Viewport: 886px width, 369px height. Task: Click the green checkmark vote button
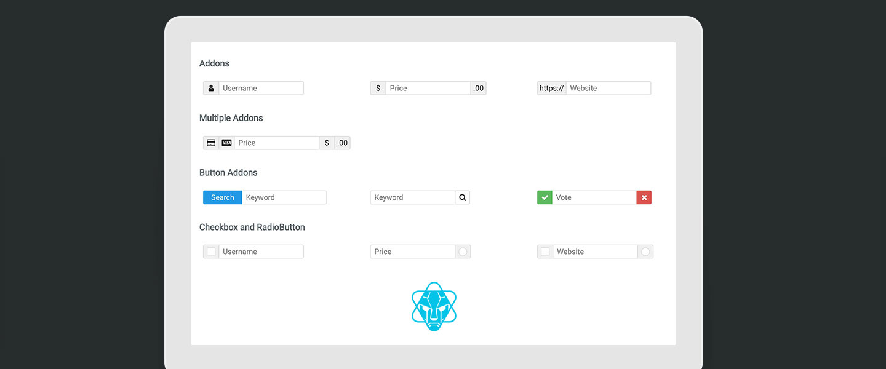545,197
